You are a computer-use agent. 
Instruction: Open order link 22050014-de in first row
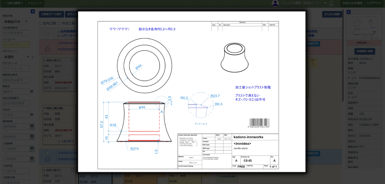pyautogui.click(x=68, y=43)
